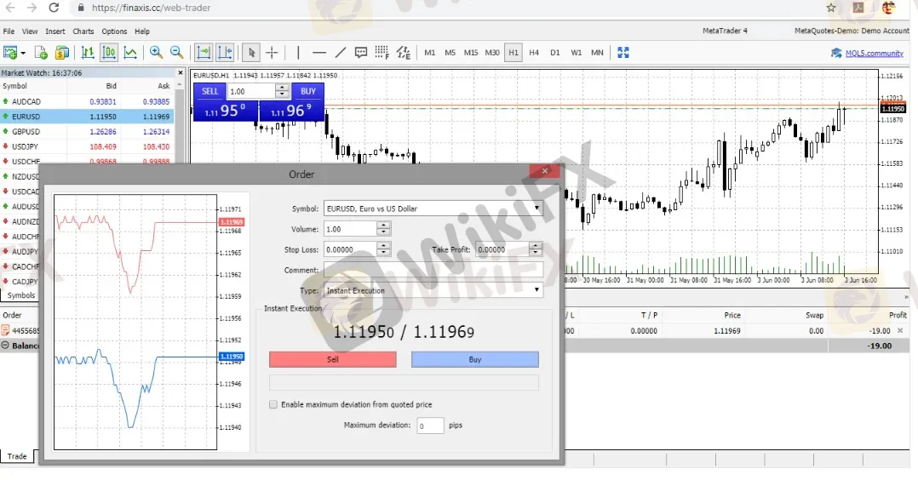Select the crosshair tool
The image size is (918, 480).
273,53
